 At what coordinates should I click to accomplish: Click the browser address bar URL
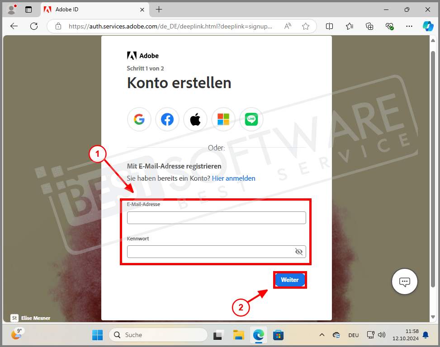click(170, 26)
